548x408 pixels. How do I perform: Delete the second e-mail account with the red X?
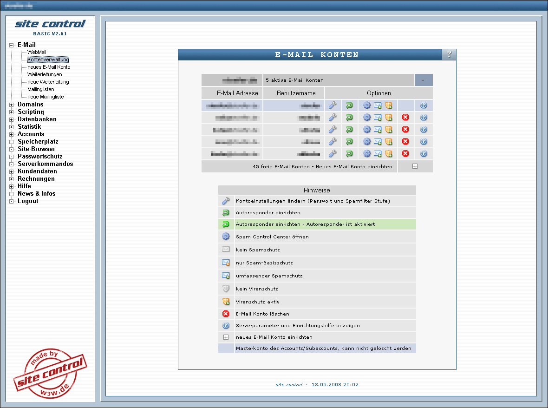[x=405, y=118]
